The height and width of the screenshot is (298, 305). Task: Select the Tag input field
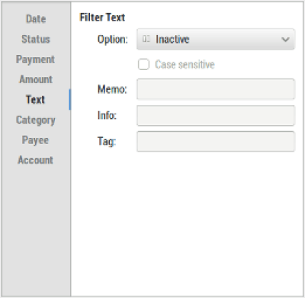[216, 142]
